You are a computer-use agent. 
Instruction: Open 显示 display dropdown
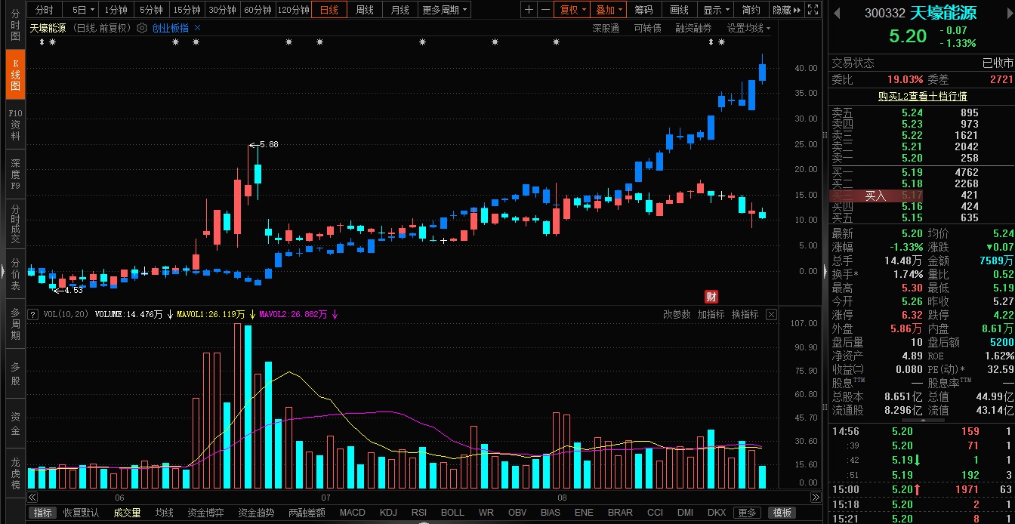[715, 10]
